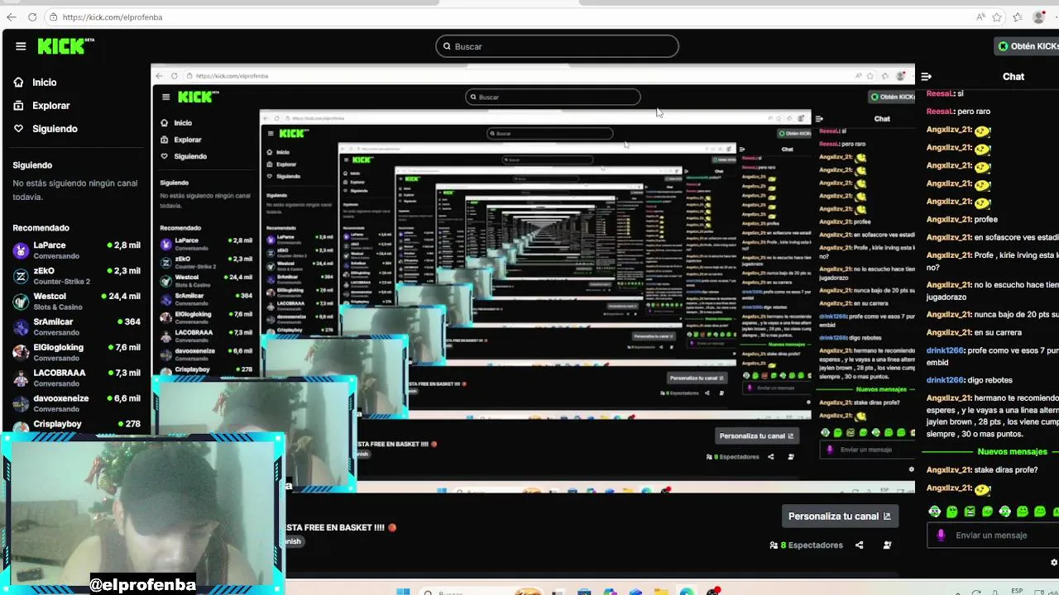The height and width of the screenshot is (595, 1059).
Task: Click the 8 Espectadores viewer count
Action: click(812, 545)
